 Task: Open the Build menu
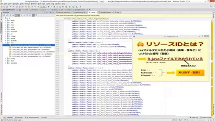coord(40,4)
